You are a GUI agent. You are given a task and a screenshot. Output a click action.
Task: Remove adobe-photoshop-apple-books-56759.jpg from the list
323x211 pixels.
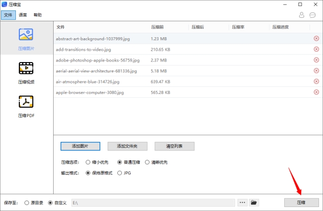coord(317,60)
